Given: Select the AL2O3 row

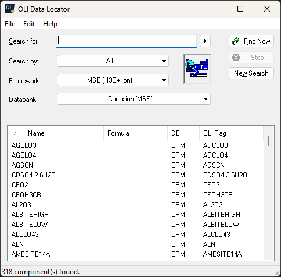Looking at the screenshot, I should click(136, 205).
